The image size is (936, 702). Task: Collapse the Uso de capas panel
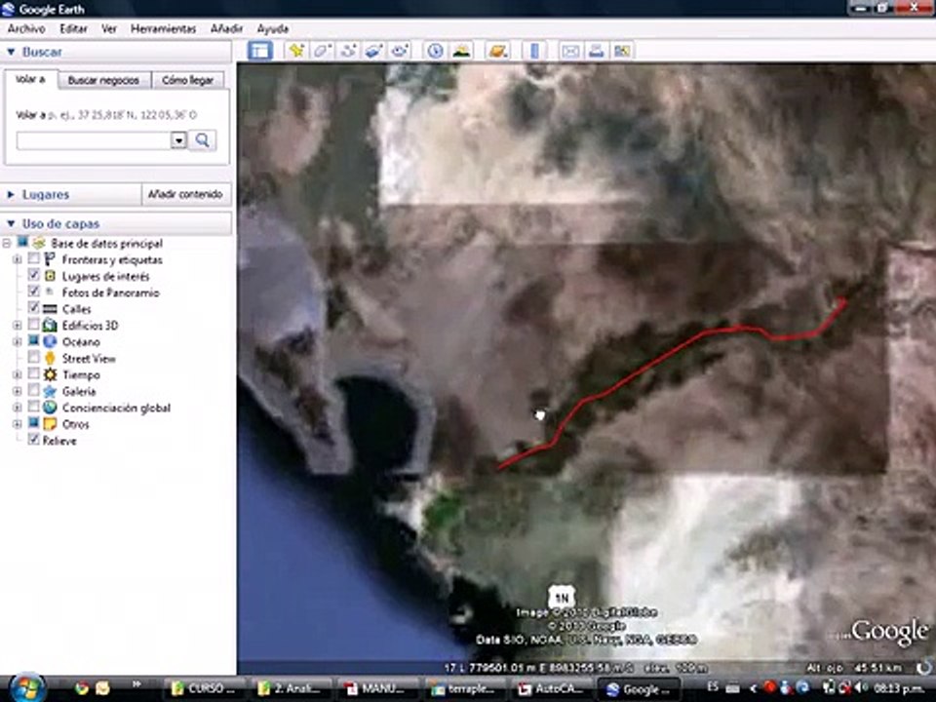11,224
